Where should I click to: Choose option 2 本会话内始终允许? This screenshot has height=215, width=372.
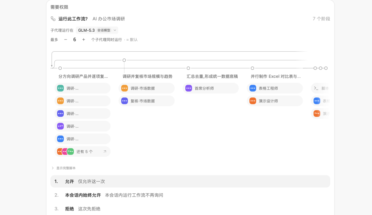coord(190,195)
